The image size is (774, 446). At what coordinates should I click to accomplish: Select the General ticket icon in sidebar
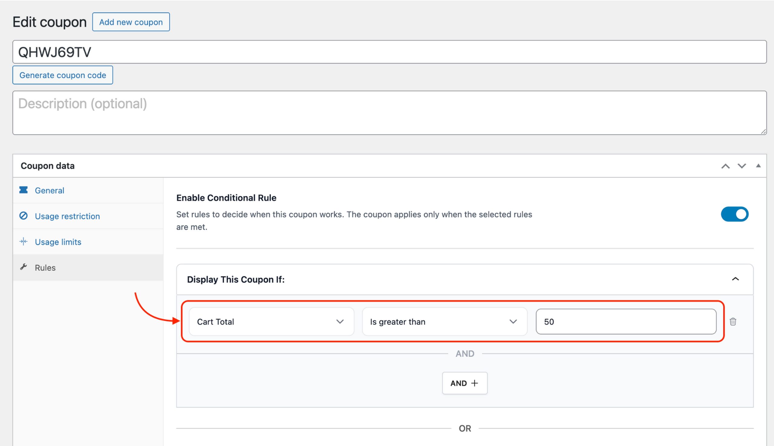pyautogui.click(x=24, y=190)
